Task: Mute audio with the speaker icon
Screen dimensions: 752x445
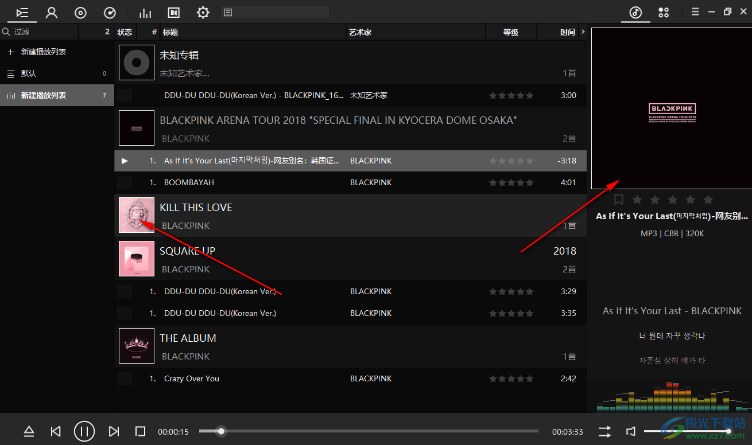Action: tap(631, 431)
